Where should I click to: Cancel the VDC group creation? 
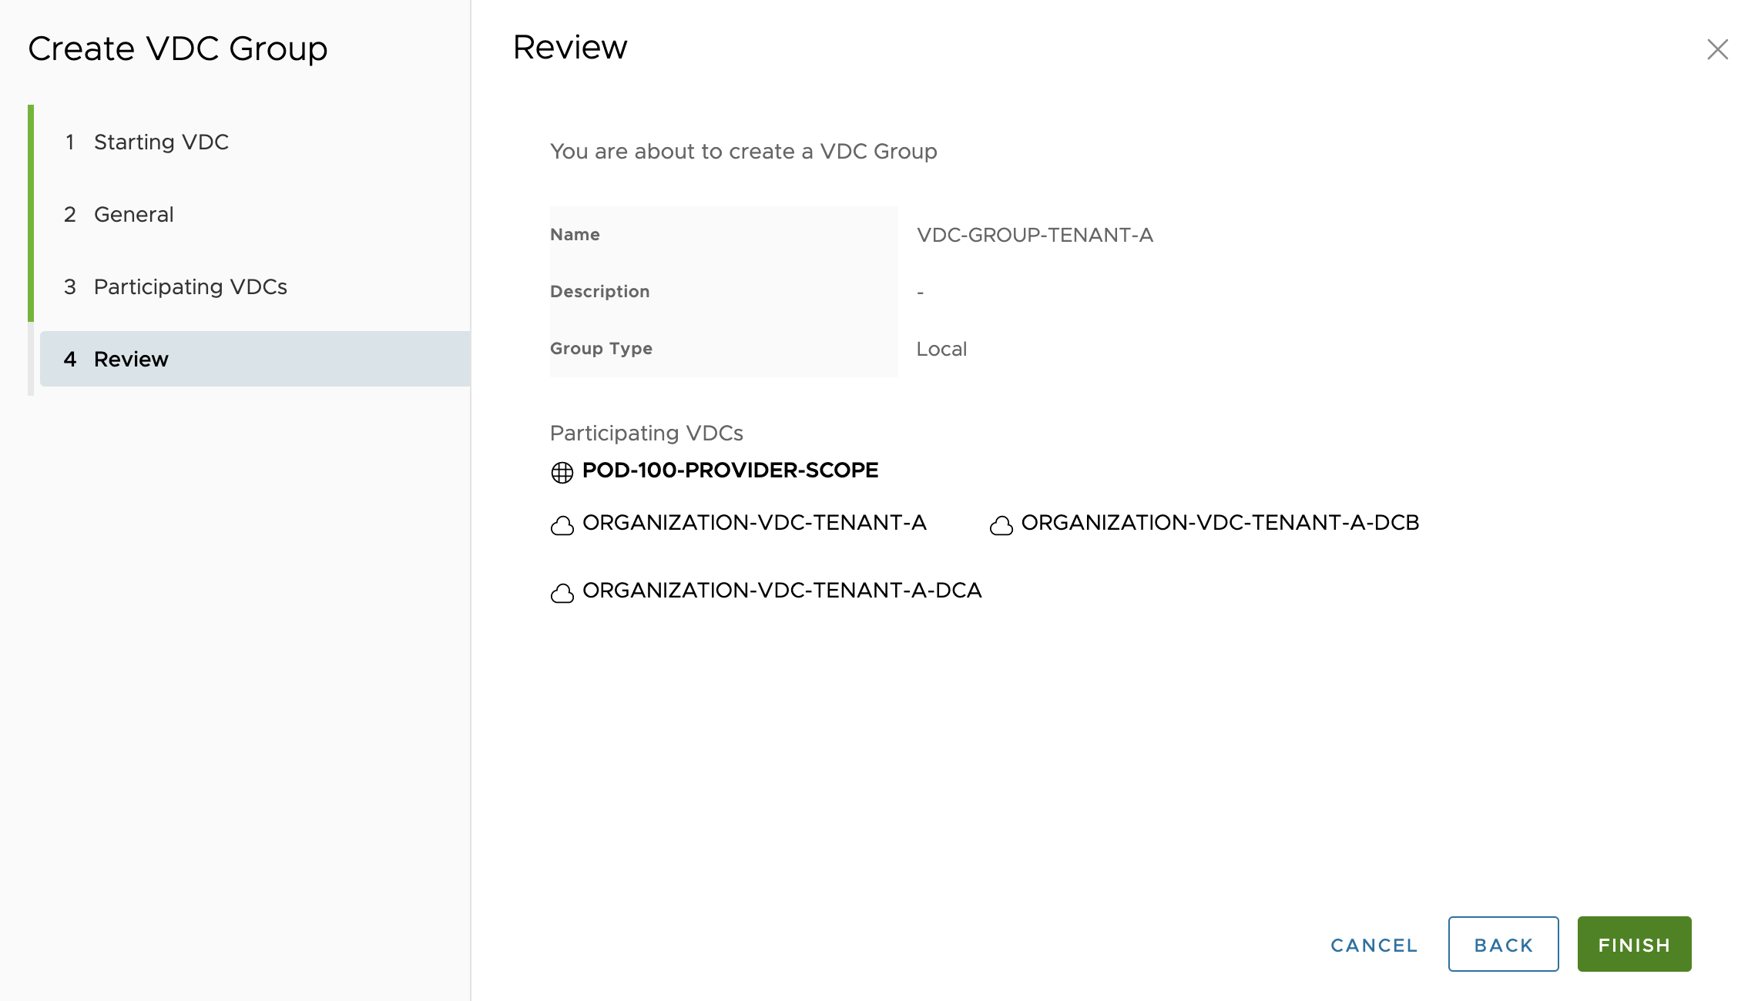tap(1374, 945)
